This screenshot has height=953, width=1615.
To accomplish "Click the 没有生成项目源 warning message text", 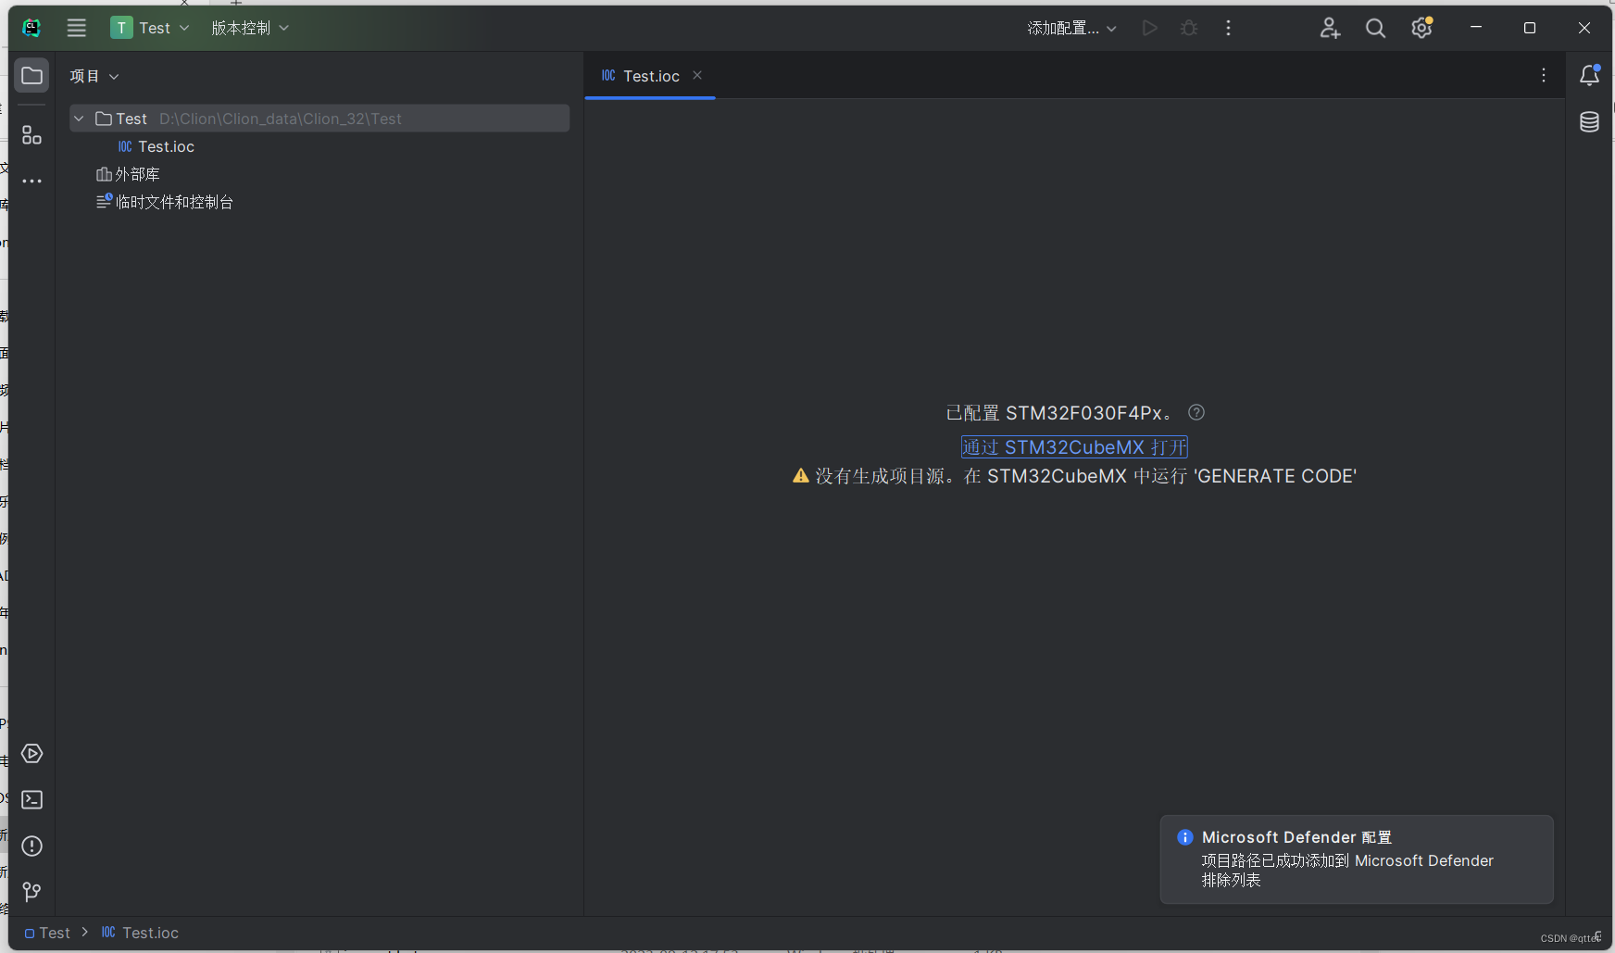I will point(1085,476).
